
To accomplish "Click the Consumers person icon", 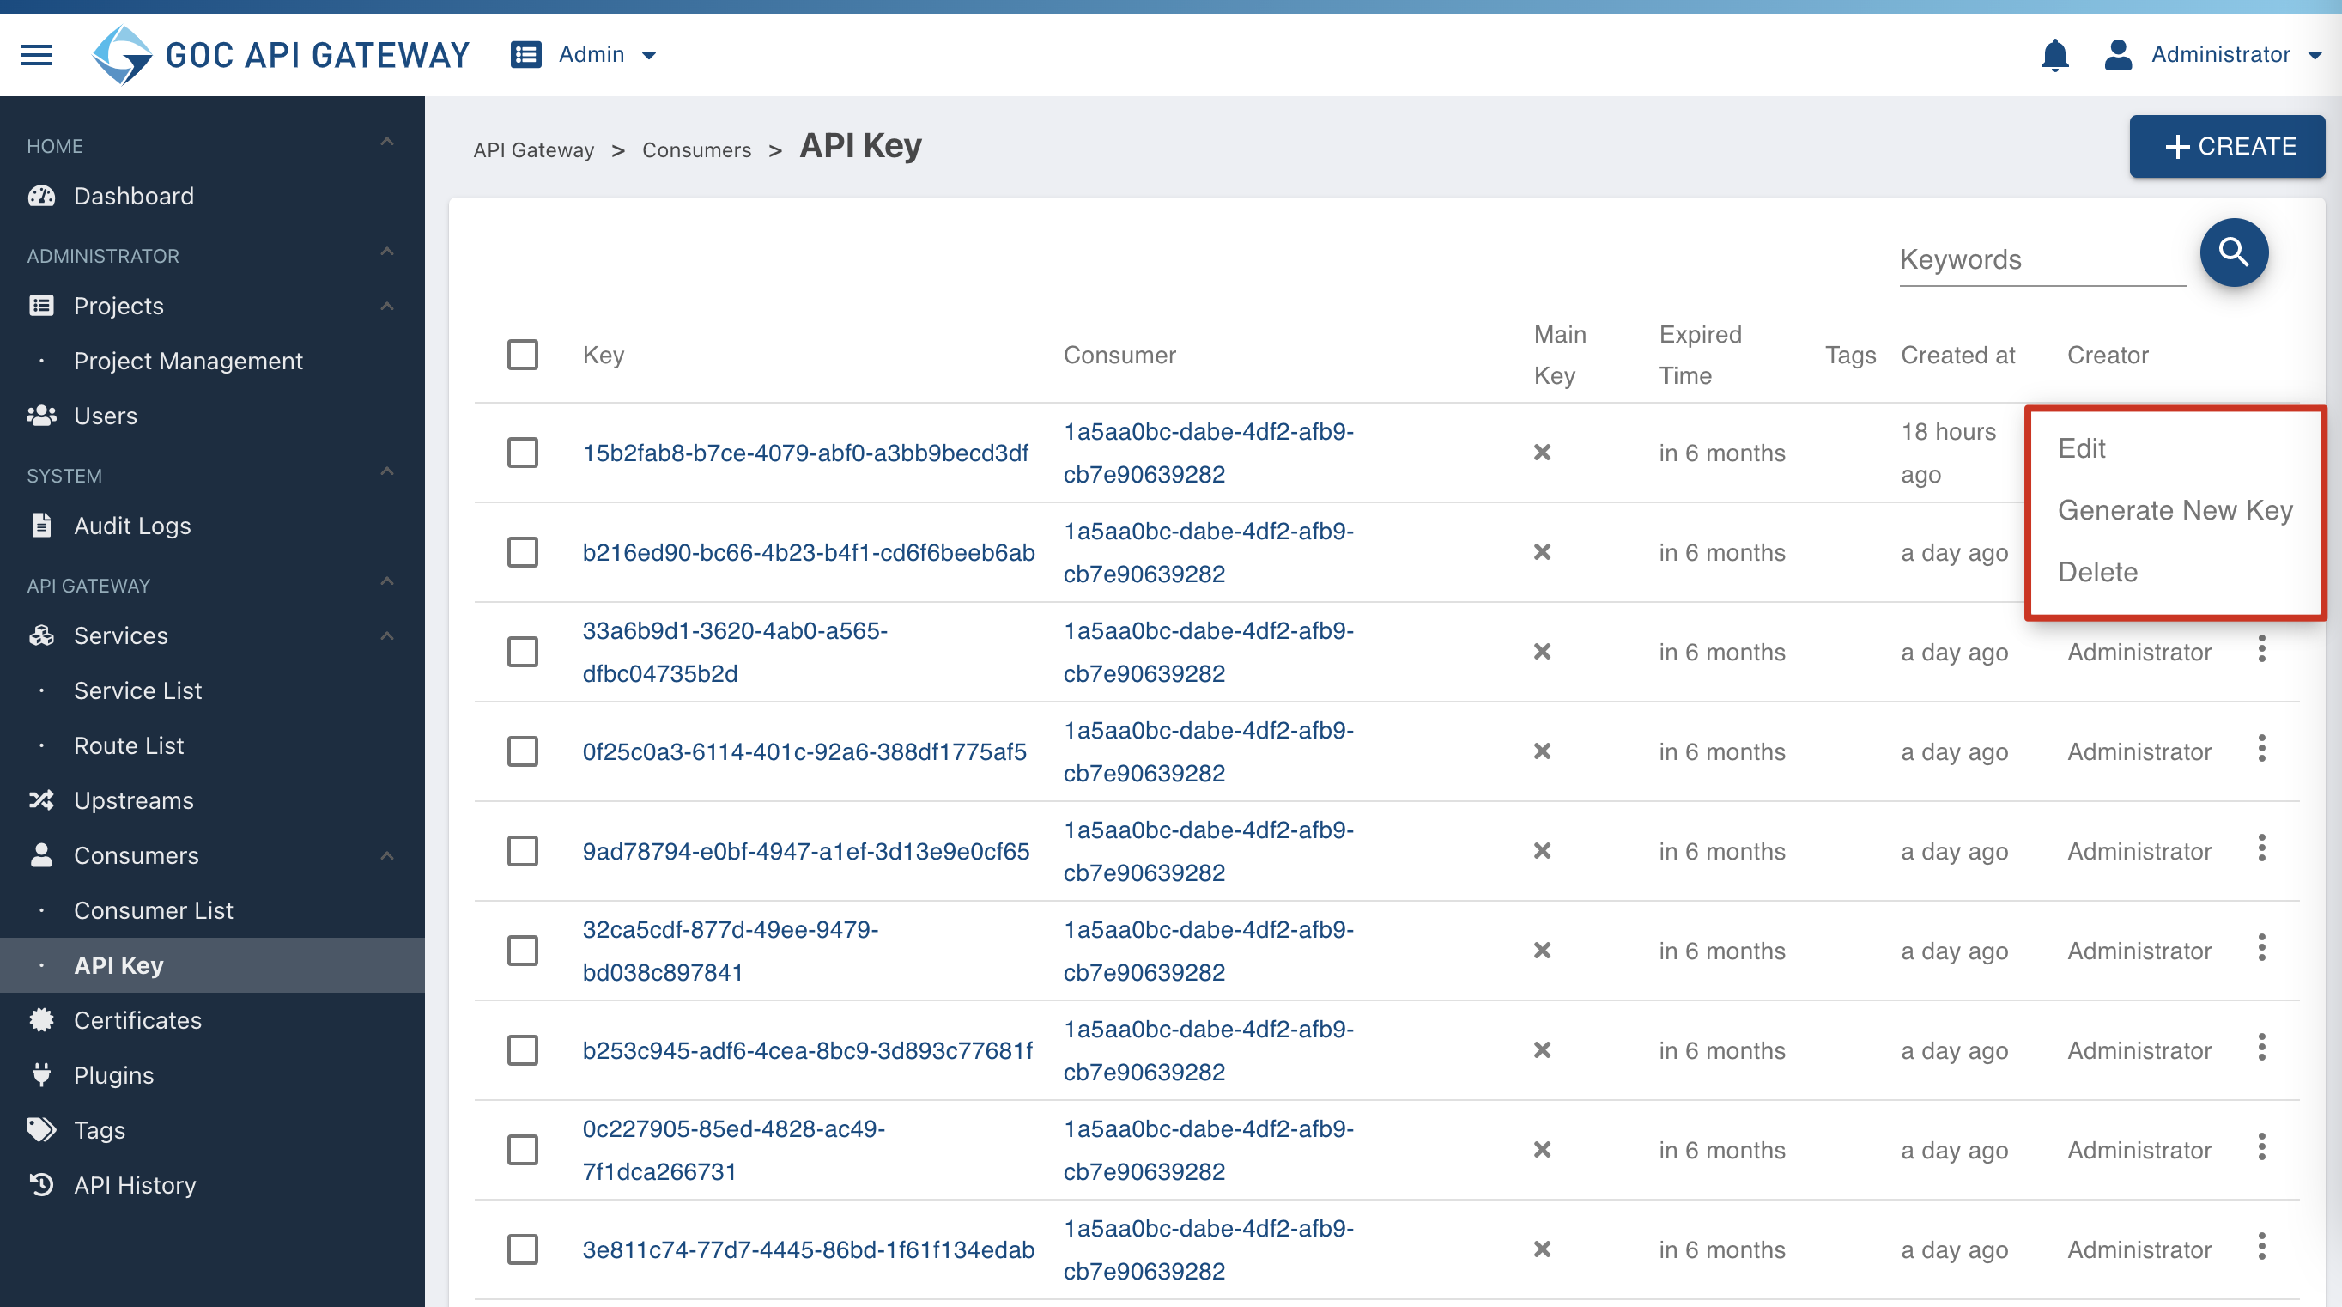I will pos(42,855).
